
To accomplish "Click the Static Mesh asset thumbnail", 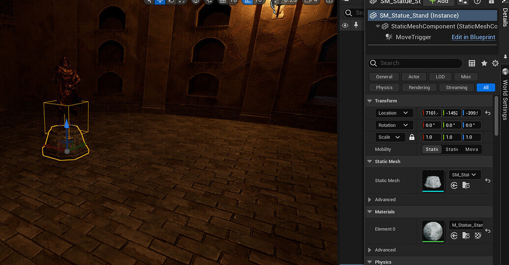I will 433,181.
